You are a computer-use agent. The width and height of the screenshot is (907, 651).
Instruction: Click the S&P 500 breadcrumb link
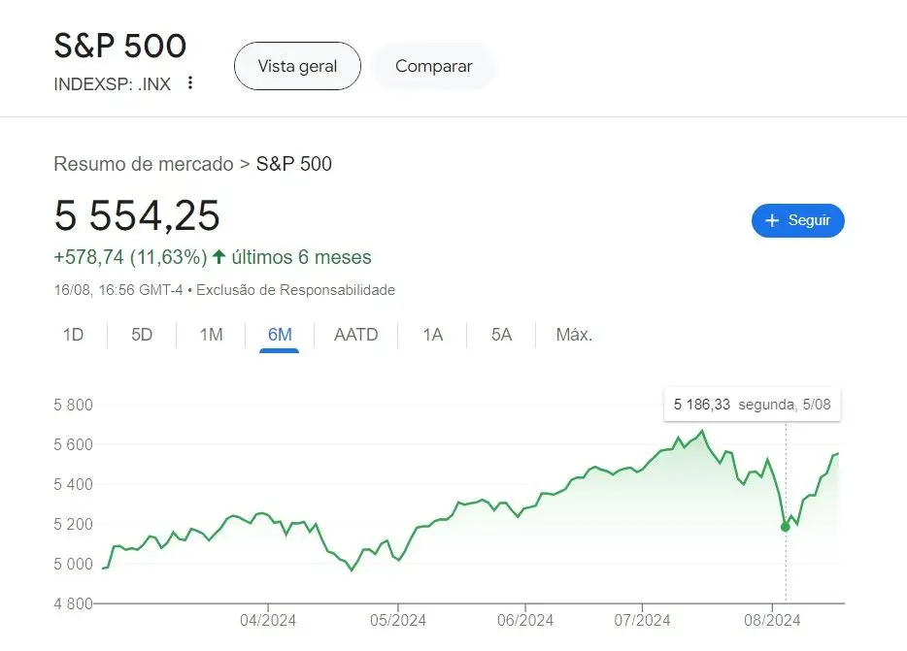[x=293, y=164]
